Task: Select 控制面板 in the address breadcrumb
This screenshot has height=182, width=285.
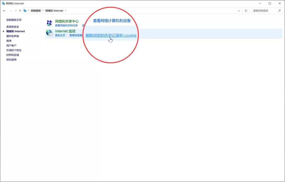Action: pyautogui.click(x=36, y=11)
